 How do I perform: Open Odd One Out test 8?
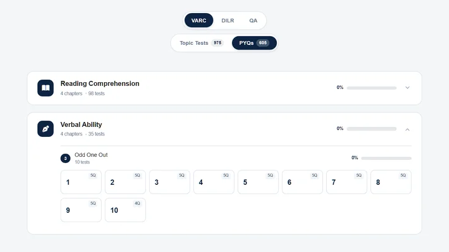[391, 182]
